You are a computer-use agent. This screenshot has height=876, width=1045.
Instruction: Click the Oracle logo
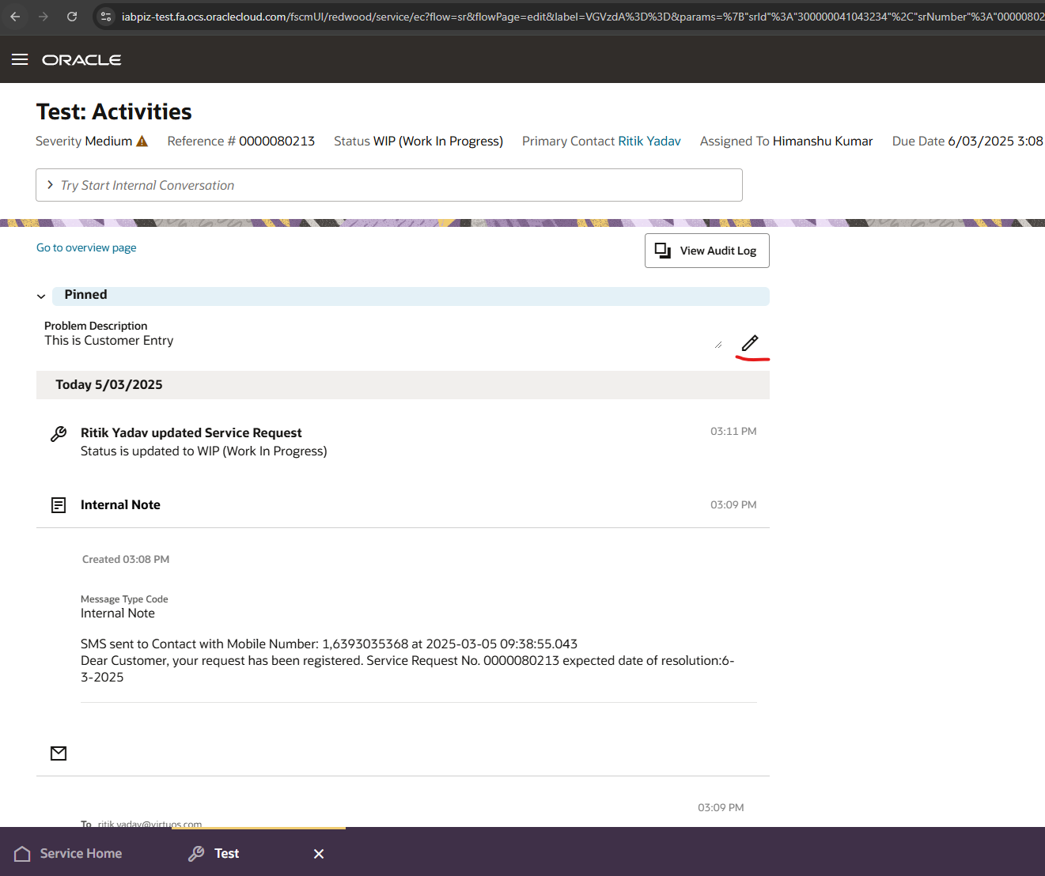coord(81,59)
